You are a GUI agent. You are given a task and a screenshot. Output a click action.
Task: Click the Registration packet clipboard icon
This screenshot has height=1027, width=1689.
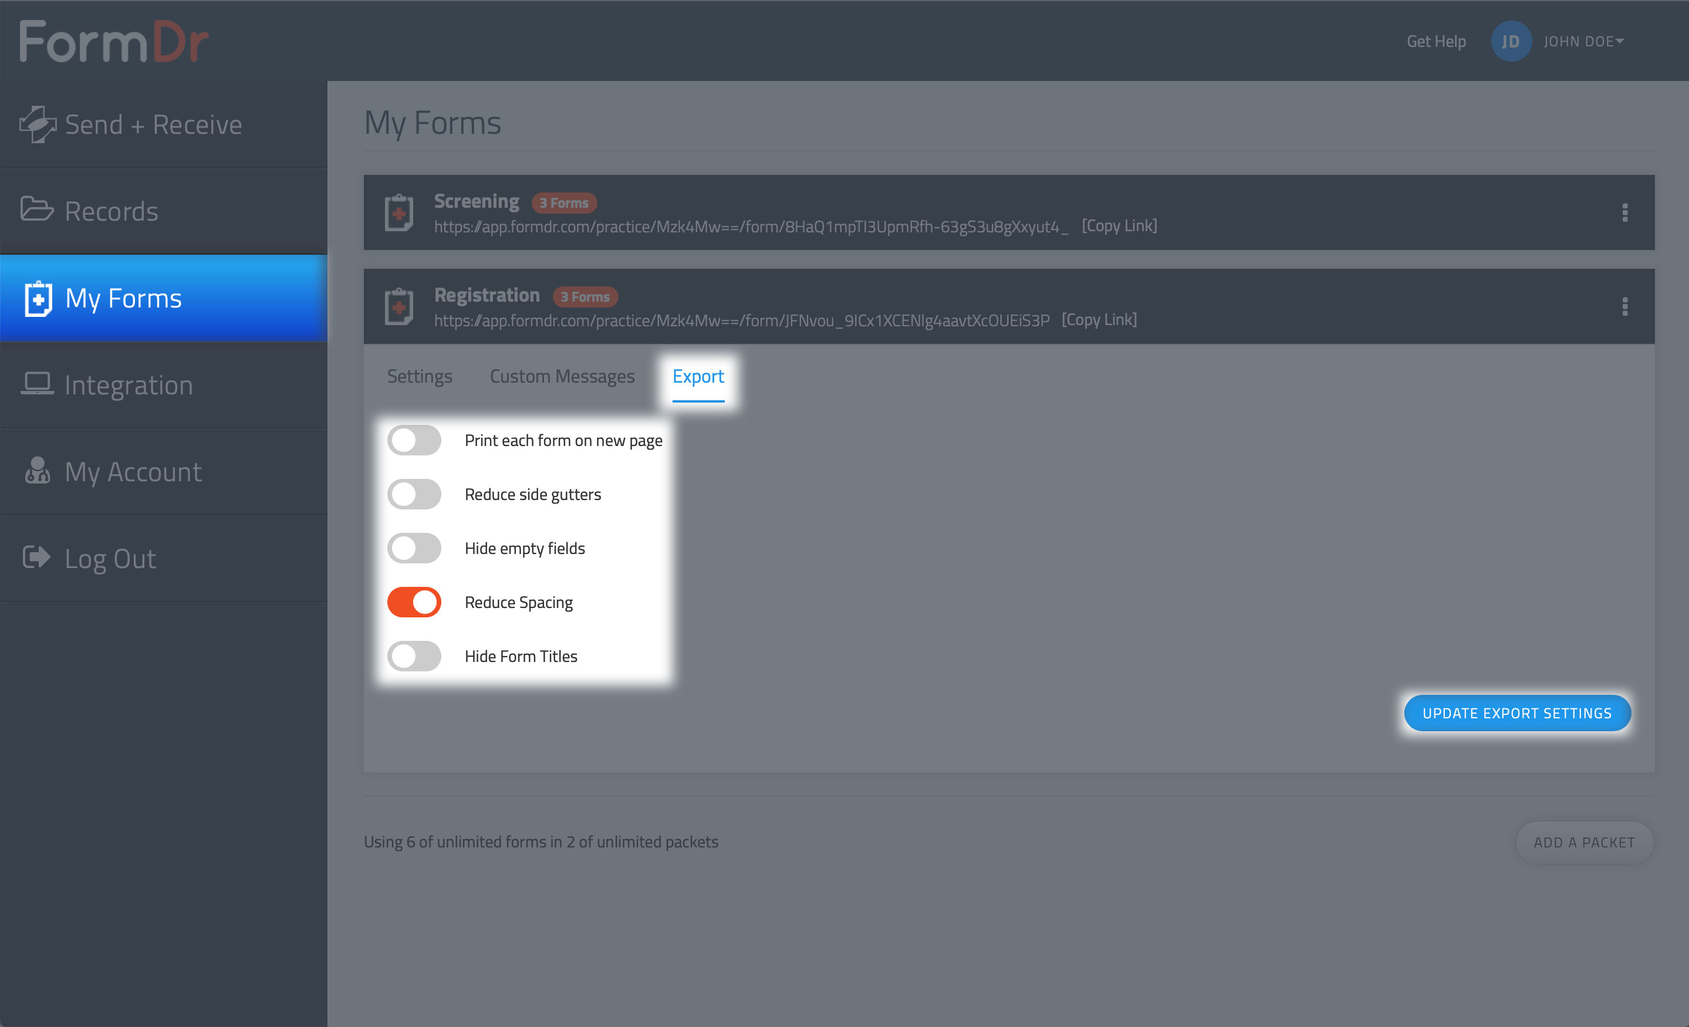pyautogui.click(x=399, y=307)
